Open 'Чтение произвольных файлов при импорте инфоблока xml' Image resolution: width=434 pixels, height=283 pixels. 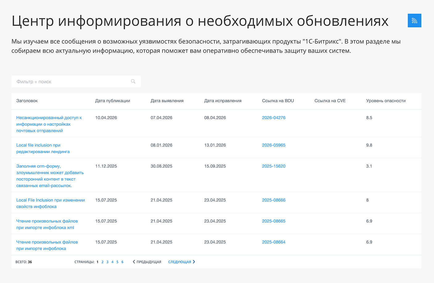(x=47, y=224)
